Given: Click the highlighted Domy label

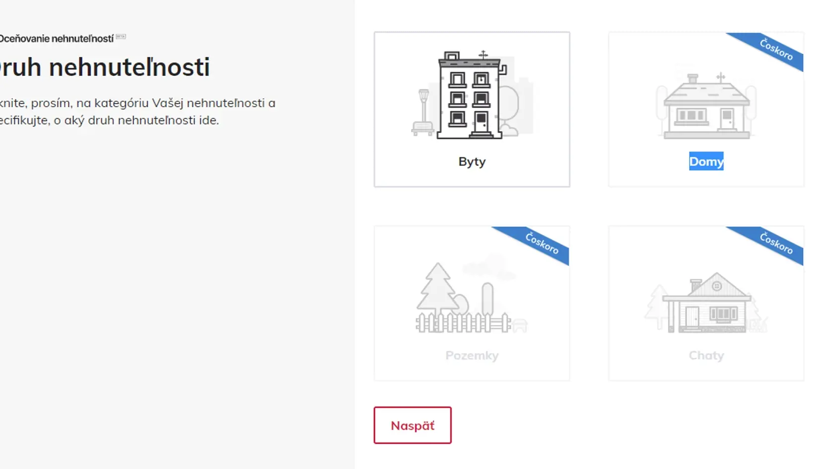Looking at the screenshot, I should (x=706, y=161).
